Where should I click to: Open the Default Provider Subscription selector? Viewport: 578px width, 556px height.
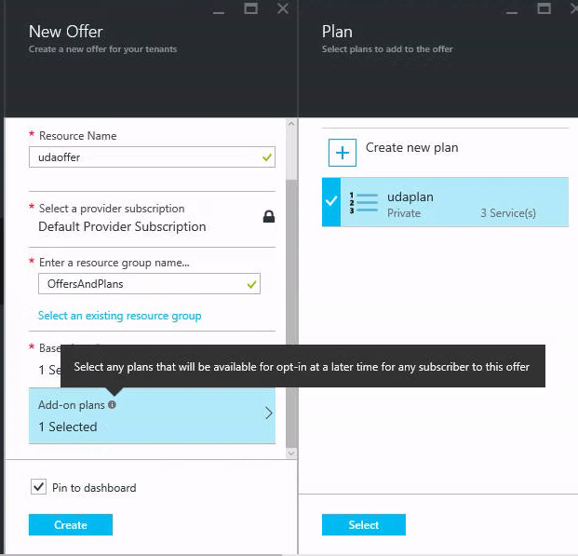click(x=122, y=226)
